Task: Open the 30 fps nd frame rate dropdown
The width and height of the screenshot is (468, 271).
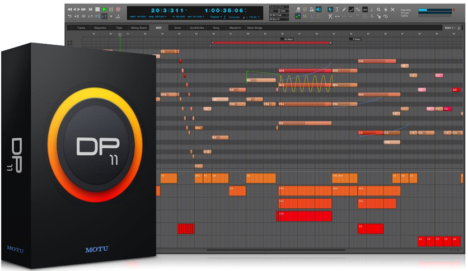Action: (279, 19)
